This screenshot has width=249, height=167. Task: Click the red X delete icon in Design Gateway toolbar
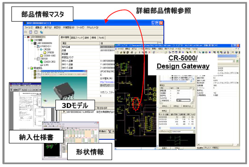(149, 52)
